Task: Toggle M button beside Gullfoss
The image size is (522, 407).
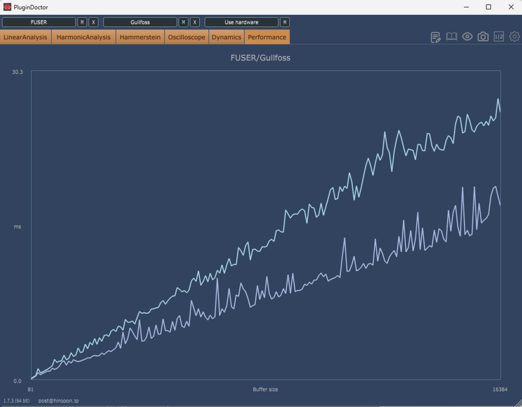Action: click(184, 22)
